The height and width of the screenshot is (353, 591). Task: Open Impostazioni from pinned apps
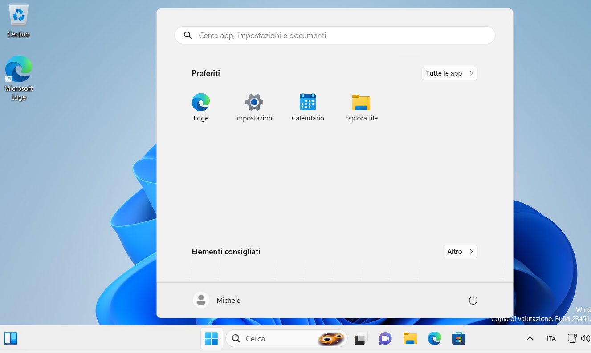pyautogui.click(x=254, y=108)
